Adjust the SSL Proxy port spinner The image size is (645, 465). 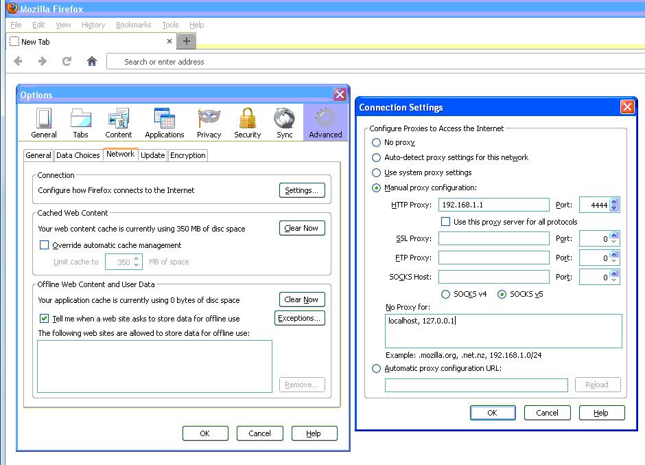(614, 238)
